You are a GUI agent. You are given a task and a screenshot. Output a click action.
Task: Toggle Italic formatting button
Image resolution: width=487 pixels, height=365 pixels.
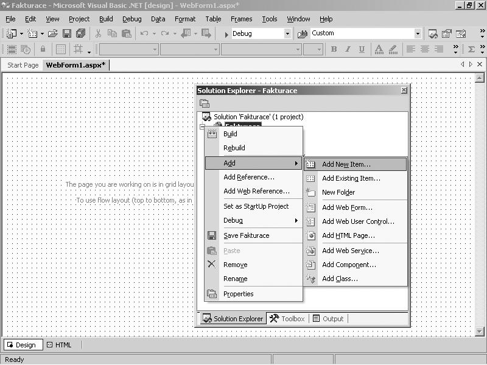coord(348,49)
